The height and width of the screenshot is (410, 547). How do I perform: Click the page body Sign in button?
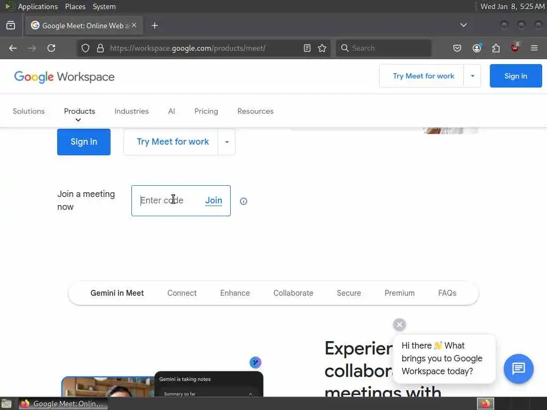click(x=84, y=142)
